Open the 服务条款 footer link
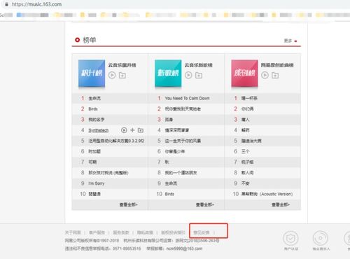 tap(121, 232)
